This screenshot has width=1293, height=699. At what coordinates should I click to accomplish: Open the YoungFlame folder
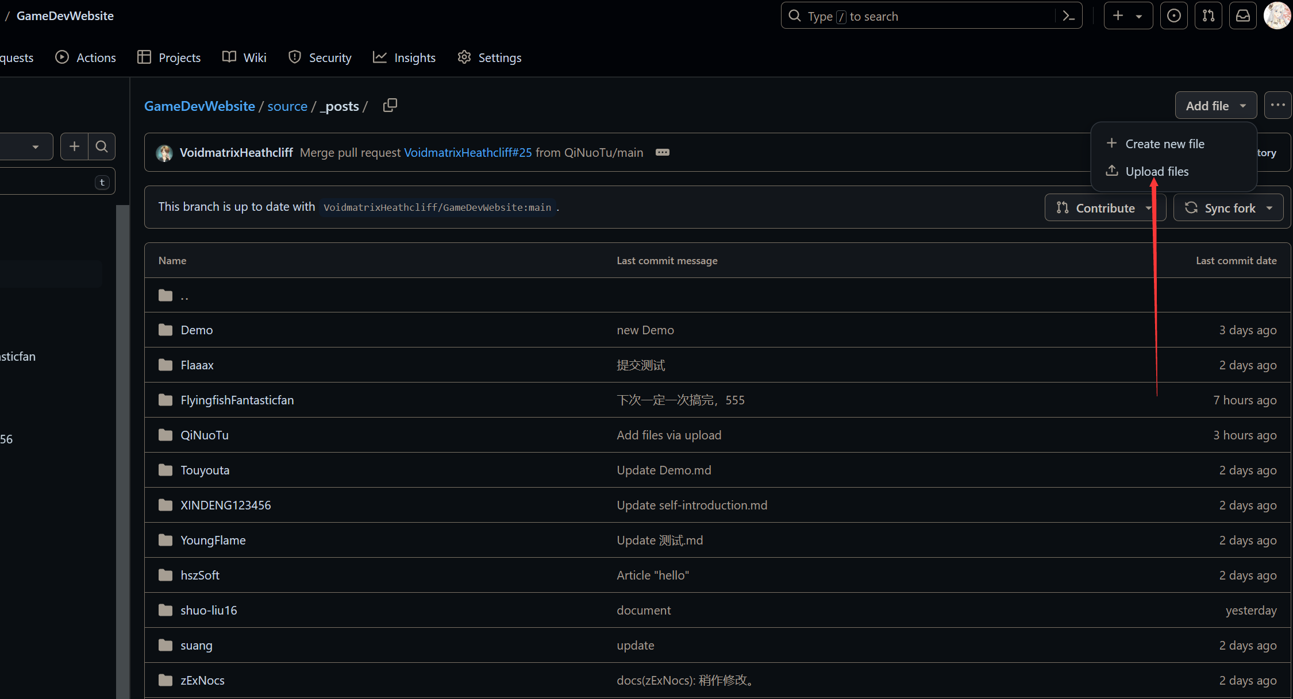point(213,540)
